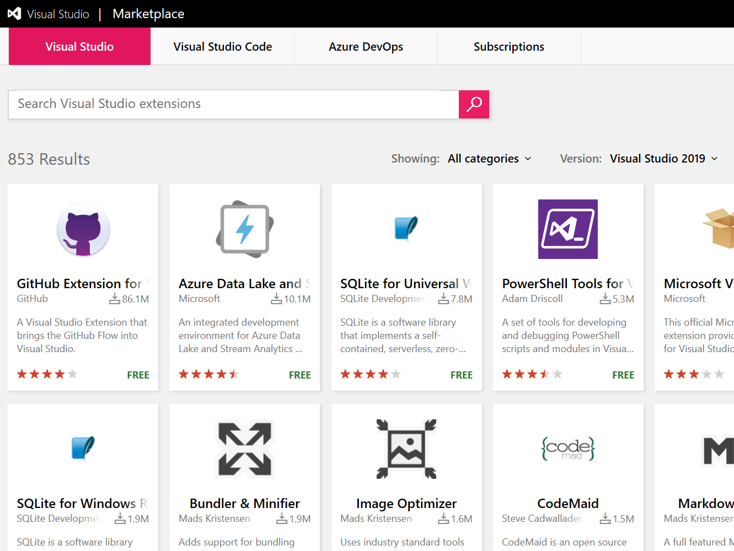
Task: Click the SQLite for Universal Windows feather icon
Action: pyautogui.click(x=406, y=229)
